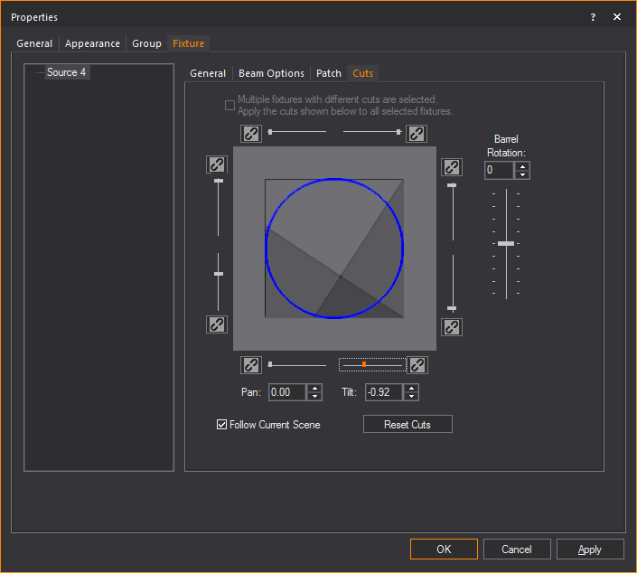Toggle the upper-right side link icon
This screenshot has width=637, height=573.
coord(452,167)
